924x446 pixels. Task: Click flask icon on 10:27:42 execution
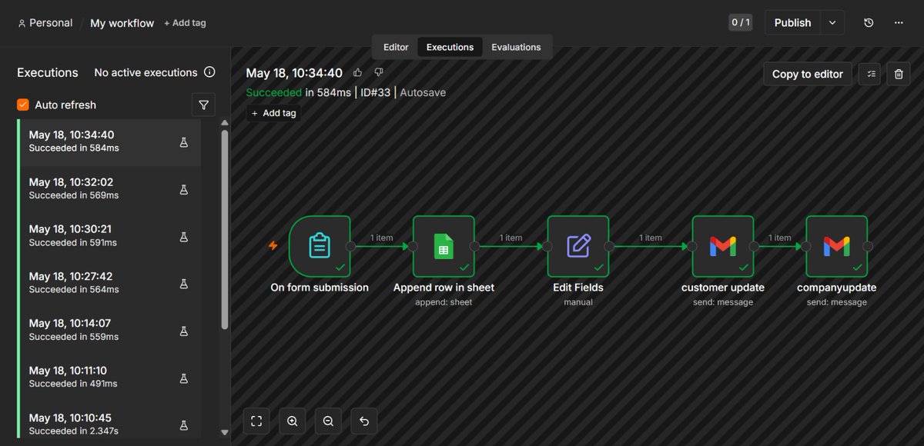pyautogui.click(x=184, y=284)
